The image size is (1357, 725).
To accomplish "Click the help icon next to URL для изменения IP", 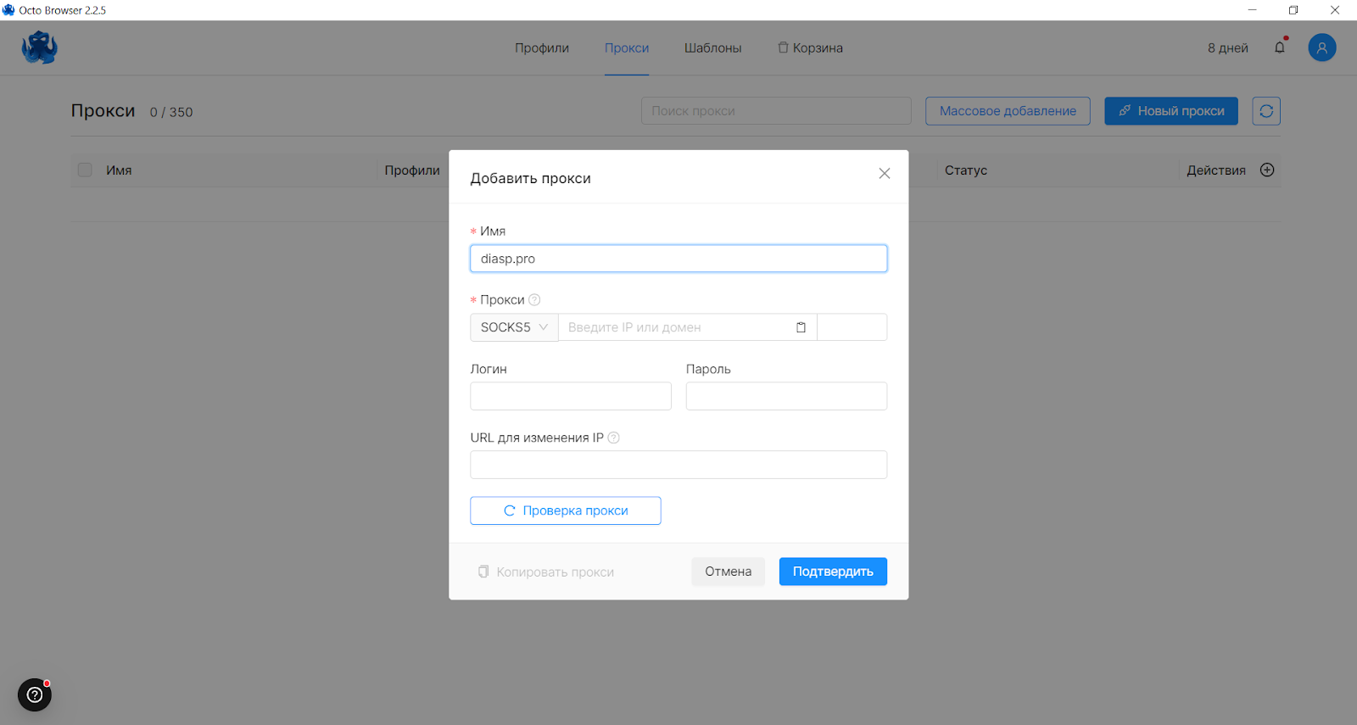I will point(614,438).
